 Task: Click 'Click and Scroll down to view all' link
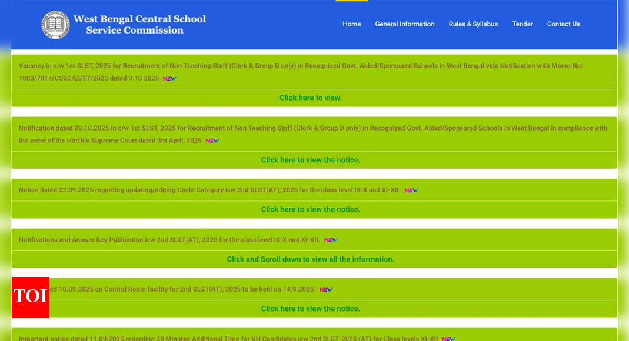(x=311, y=259)
